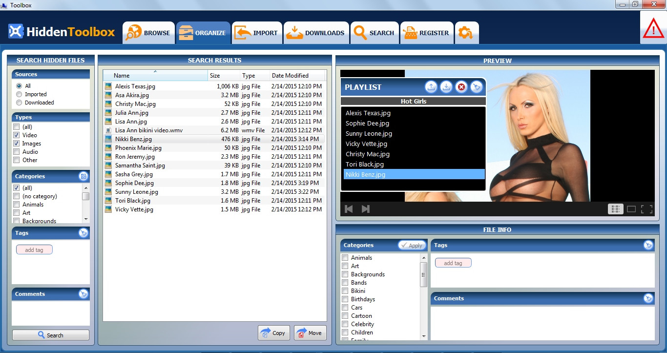Sort results by the Name column header
Viewport: 667px width, 353px height.
click(155, 76)
